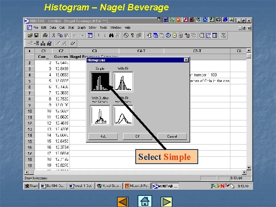Select the With Fit histogram thumbnail
Viewport: 276px width, 207px height.
click(x=123, y=82)
